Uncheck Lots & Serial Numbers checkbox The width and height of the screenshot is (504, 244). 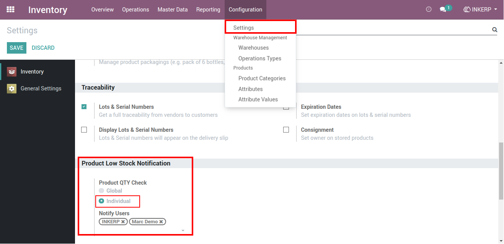pyautogui.click(x=84, y=107)
